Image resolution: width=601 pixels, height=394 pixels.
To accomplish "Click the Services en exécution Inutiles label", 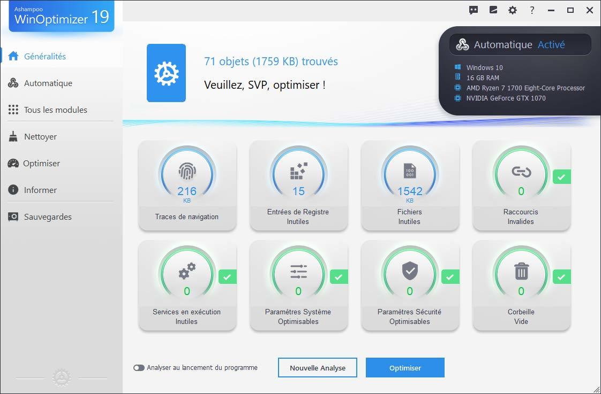I will [x=186, y=316].
